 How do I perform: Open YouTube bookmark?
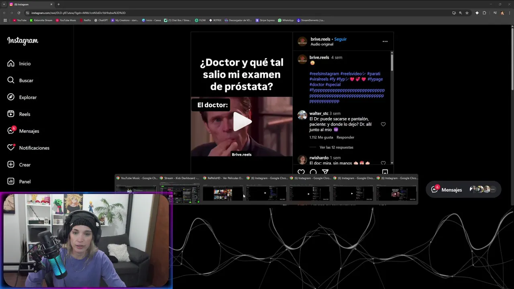point(20,20)
